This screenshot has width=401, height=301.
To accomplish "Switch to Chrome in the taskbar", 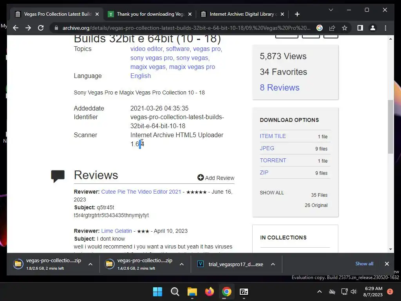I will 227,292.
